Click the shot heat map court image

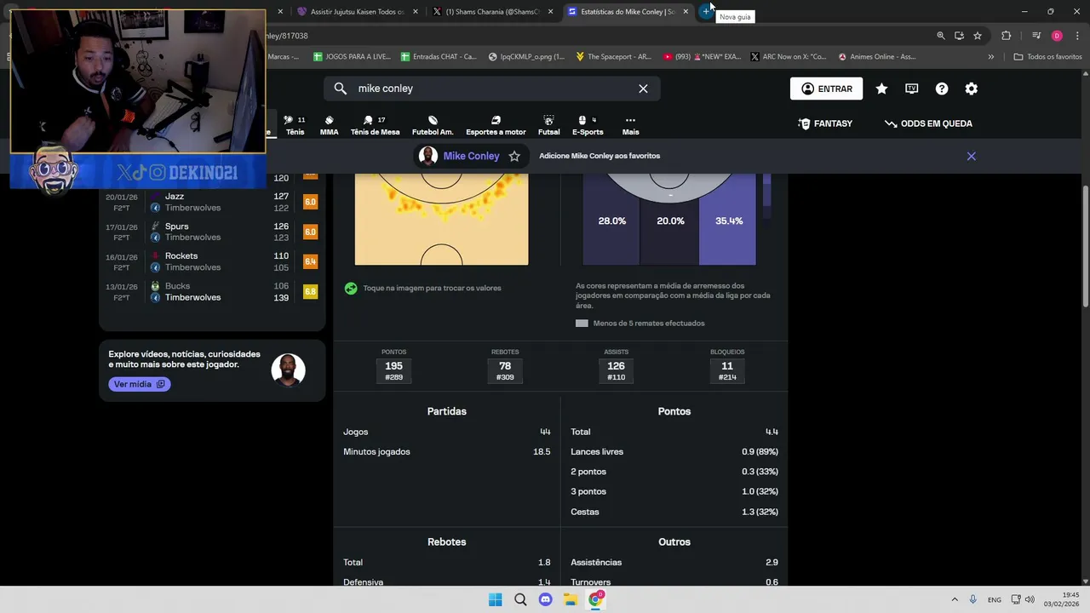point(441,219)
